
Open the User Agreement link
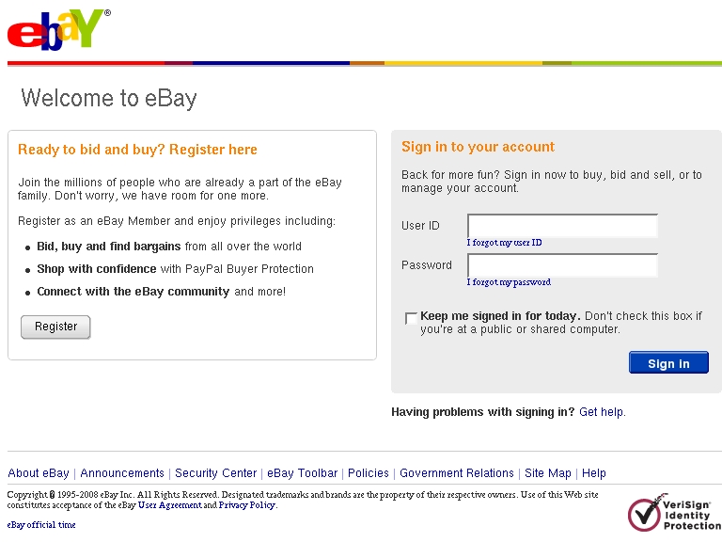click(169, 505)
